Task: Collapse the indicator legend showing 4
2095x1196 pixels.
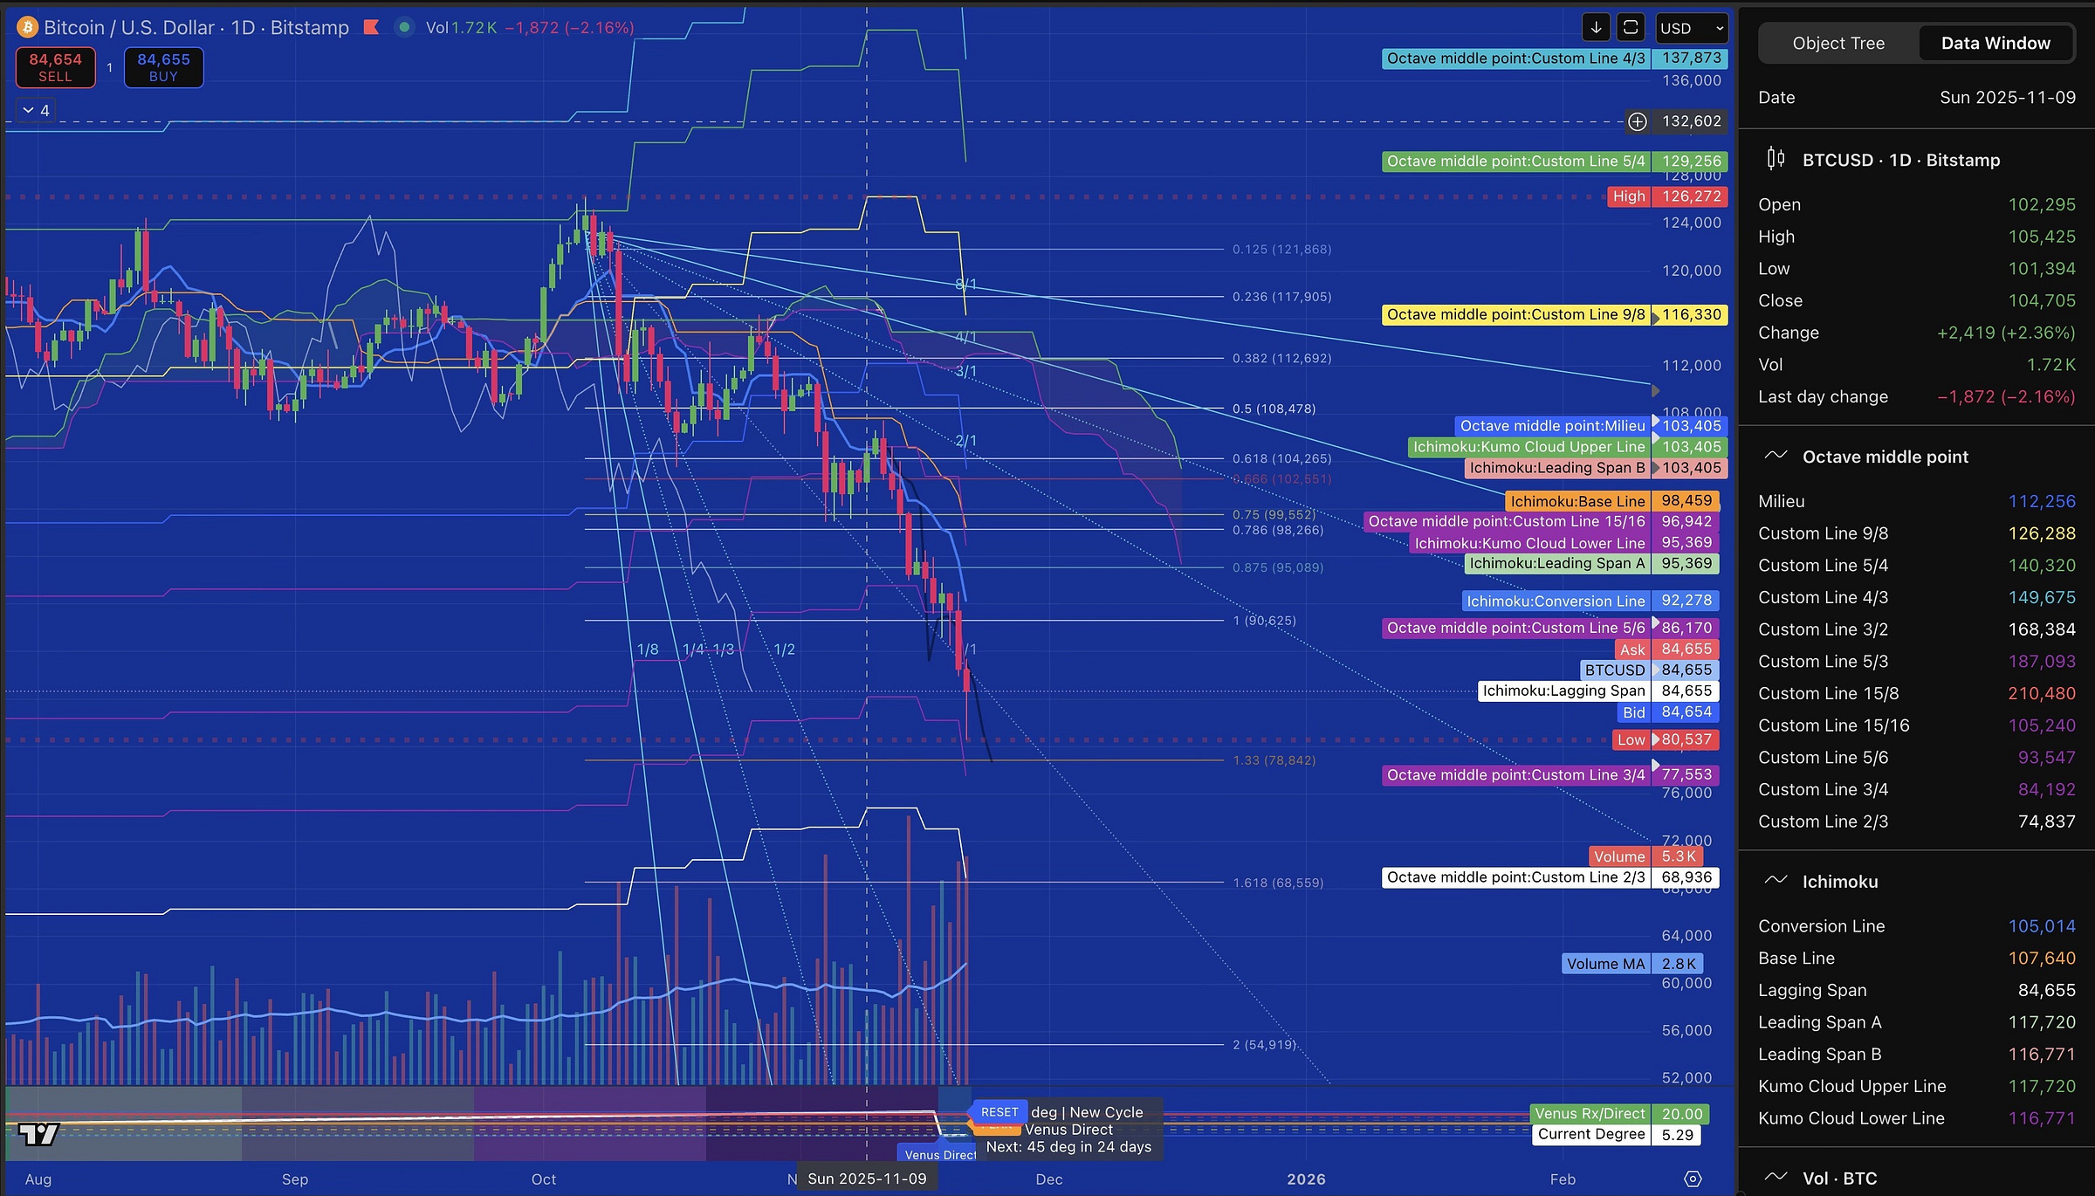Action: [36, 110]
